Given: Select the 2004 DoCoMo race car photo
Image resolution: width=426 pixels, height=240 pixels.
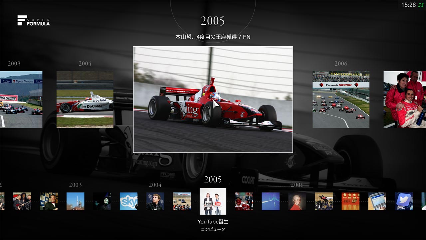Looking at the screenshot, I should point(85,99).
